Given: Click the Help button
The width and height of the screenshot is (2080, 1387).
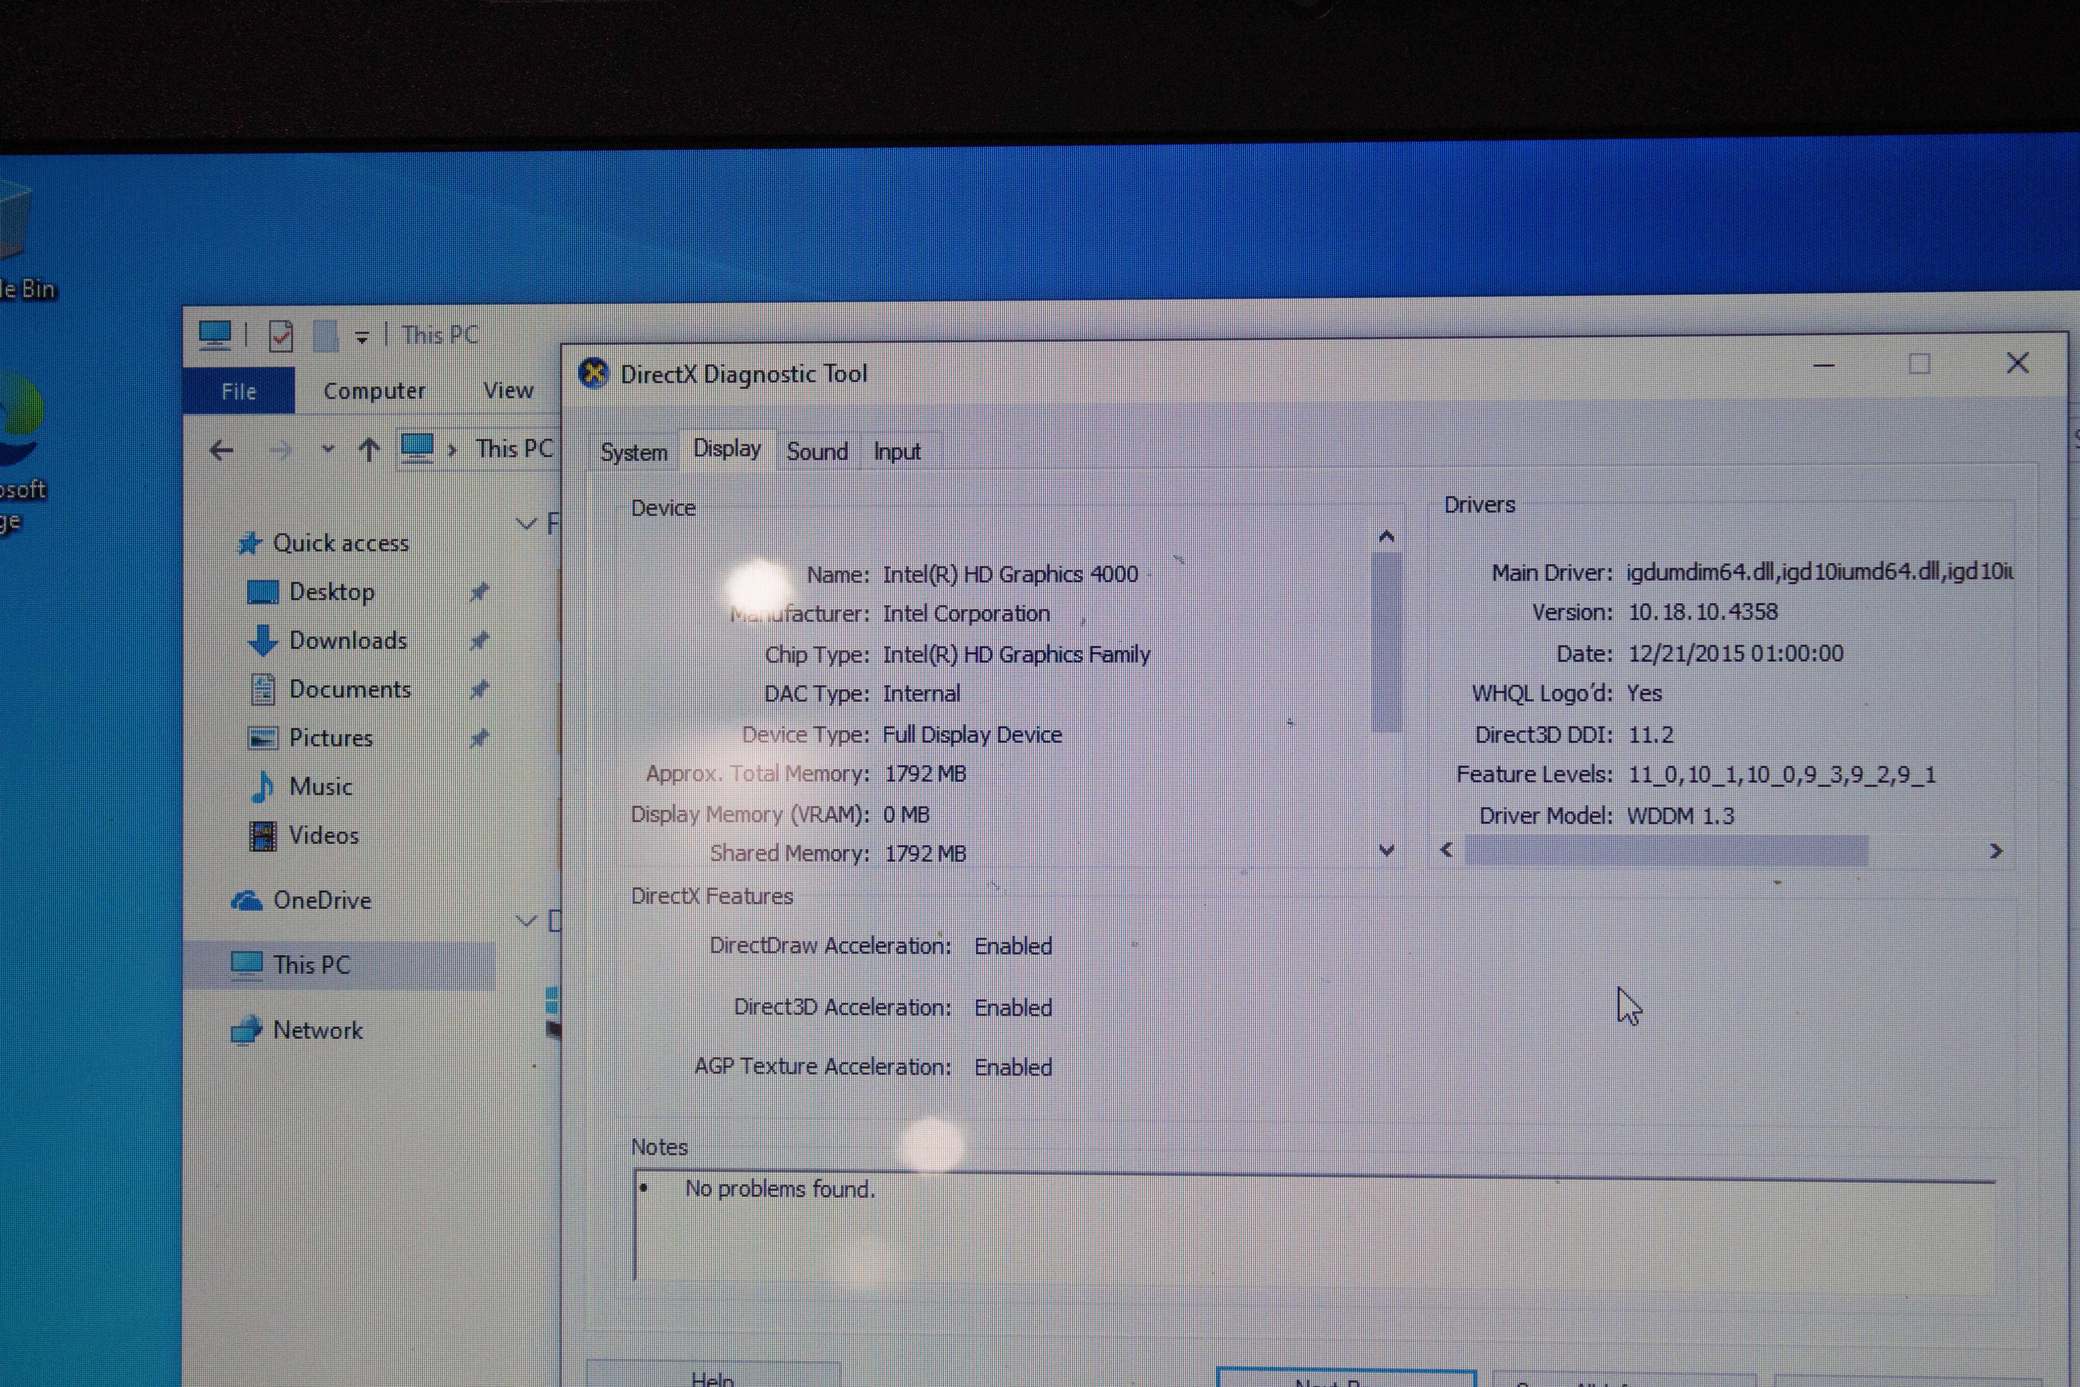Looking at the screenshot, I should click(x=713, y=1375).
